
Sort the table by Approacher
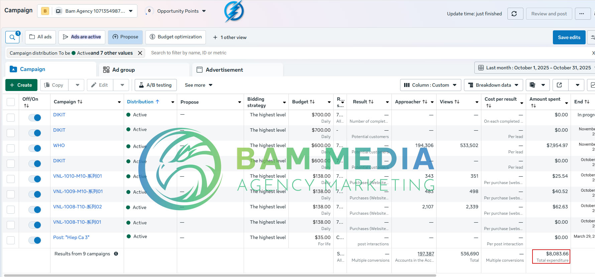425,102
